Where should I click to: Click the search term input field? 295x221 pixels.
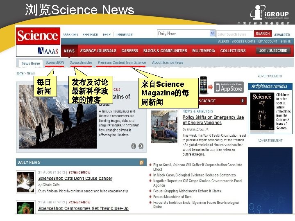pyautogui.click(x=235, y=34)
